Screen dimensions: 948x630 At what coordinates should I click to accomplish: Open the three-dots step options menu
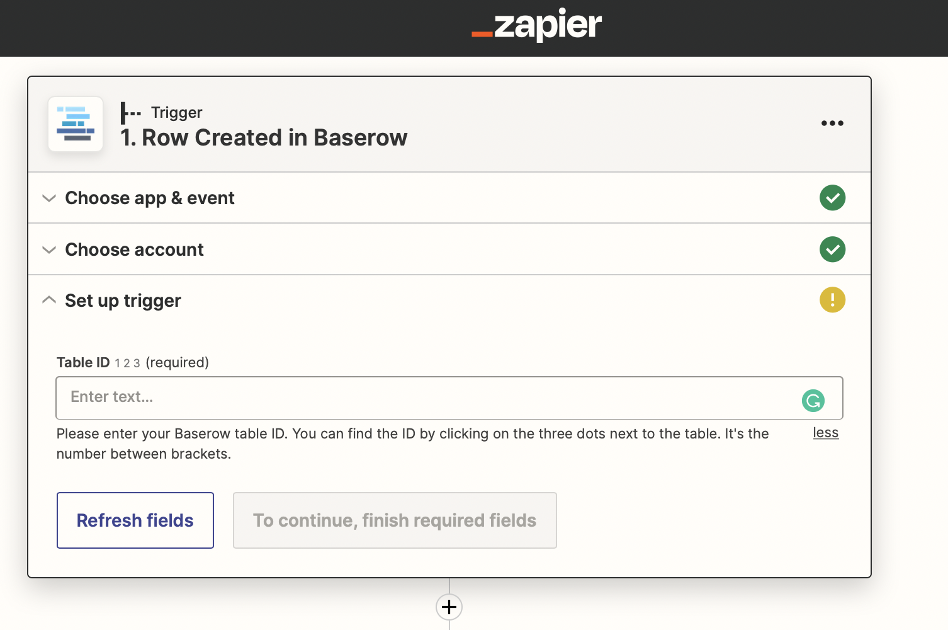(x=832, y=123)
